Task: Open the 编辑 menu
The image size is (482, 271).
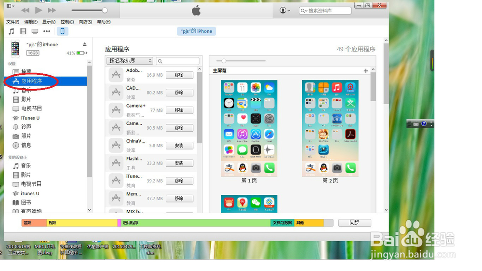Action: 31,22
